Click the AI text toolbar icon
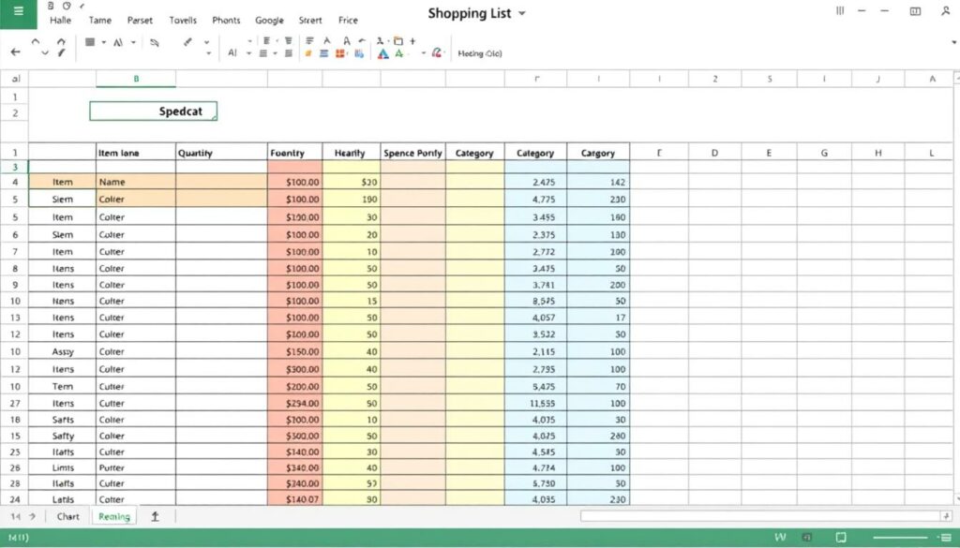This screenshot has width=960, height=548. tap(232, 53)
